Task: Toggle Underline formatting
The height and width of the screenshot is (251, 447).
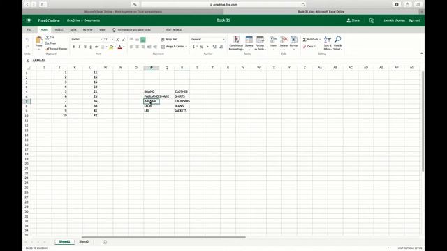Action: [x=85, y=47]
